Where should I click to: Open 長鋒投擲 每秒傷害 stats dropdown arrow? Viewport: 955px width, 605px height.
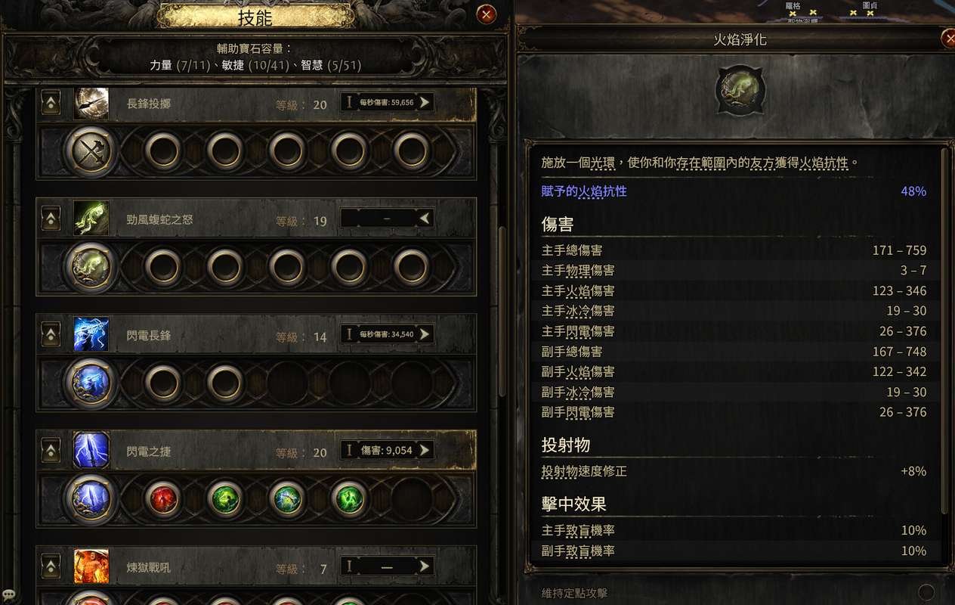(425, 102)
